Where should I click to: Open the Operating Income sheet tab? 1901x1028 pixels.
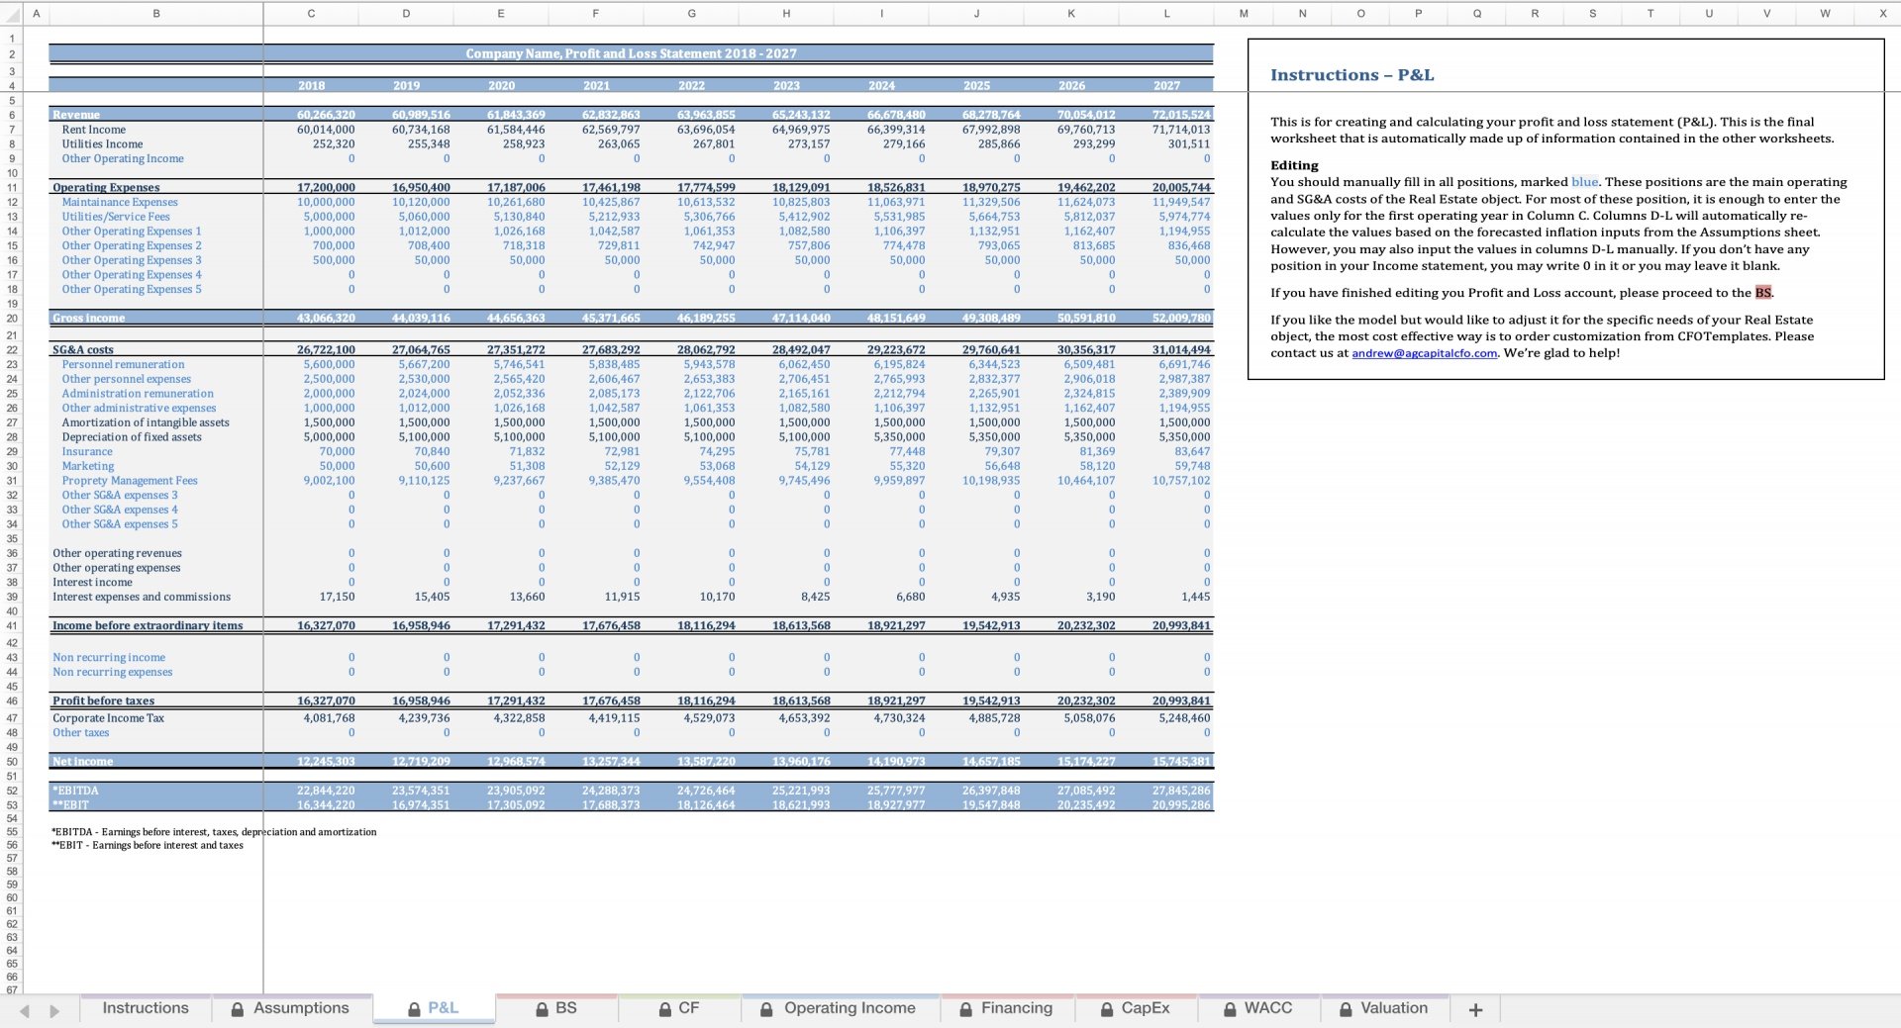tap(839, 1008)
